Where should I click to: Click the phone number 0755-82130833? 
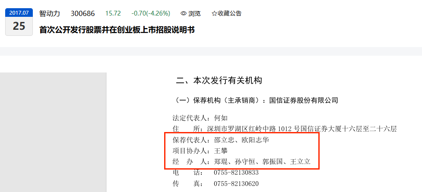[x=236, y=173]
